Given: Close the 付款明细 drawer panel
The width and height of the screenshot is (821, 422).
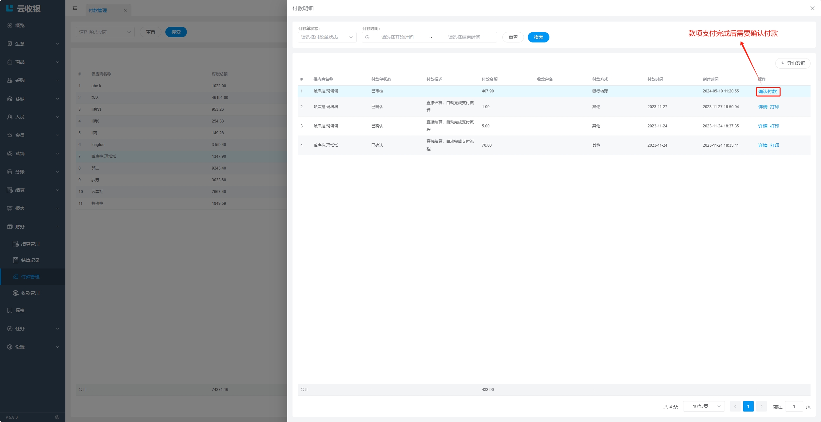Looking at the screenshot, I should [812, 8].
